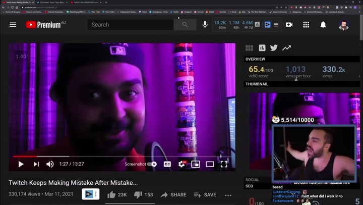Dislike the video with 153 thumbs down
The image size is (363, 205).
(144, 195)
